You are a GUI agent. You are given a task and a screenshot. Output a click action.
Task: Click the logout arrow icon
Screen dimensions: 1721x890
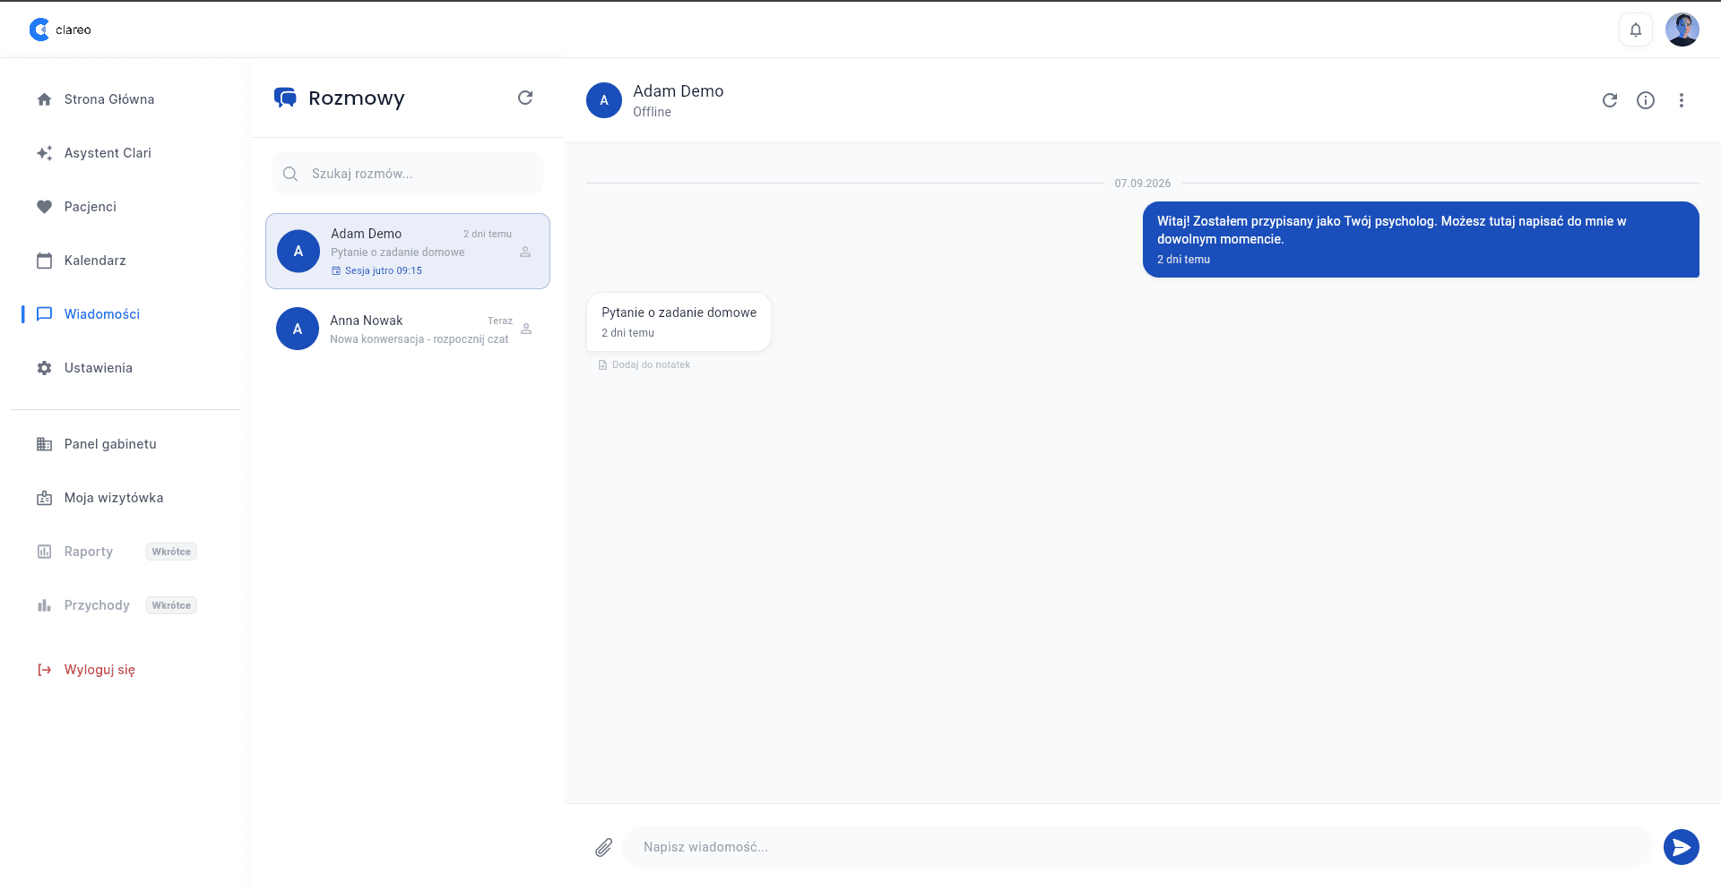click(44, 670)
